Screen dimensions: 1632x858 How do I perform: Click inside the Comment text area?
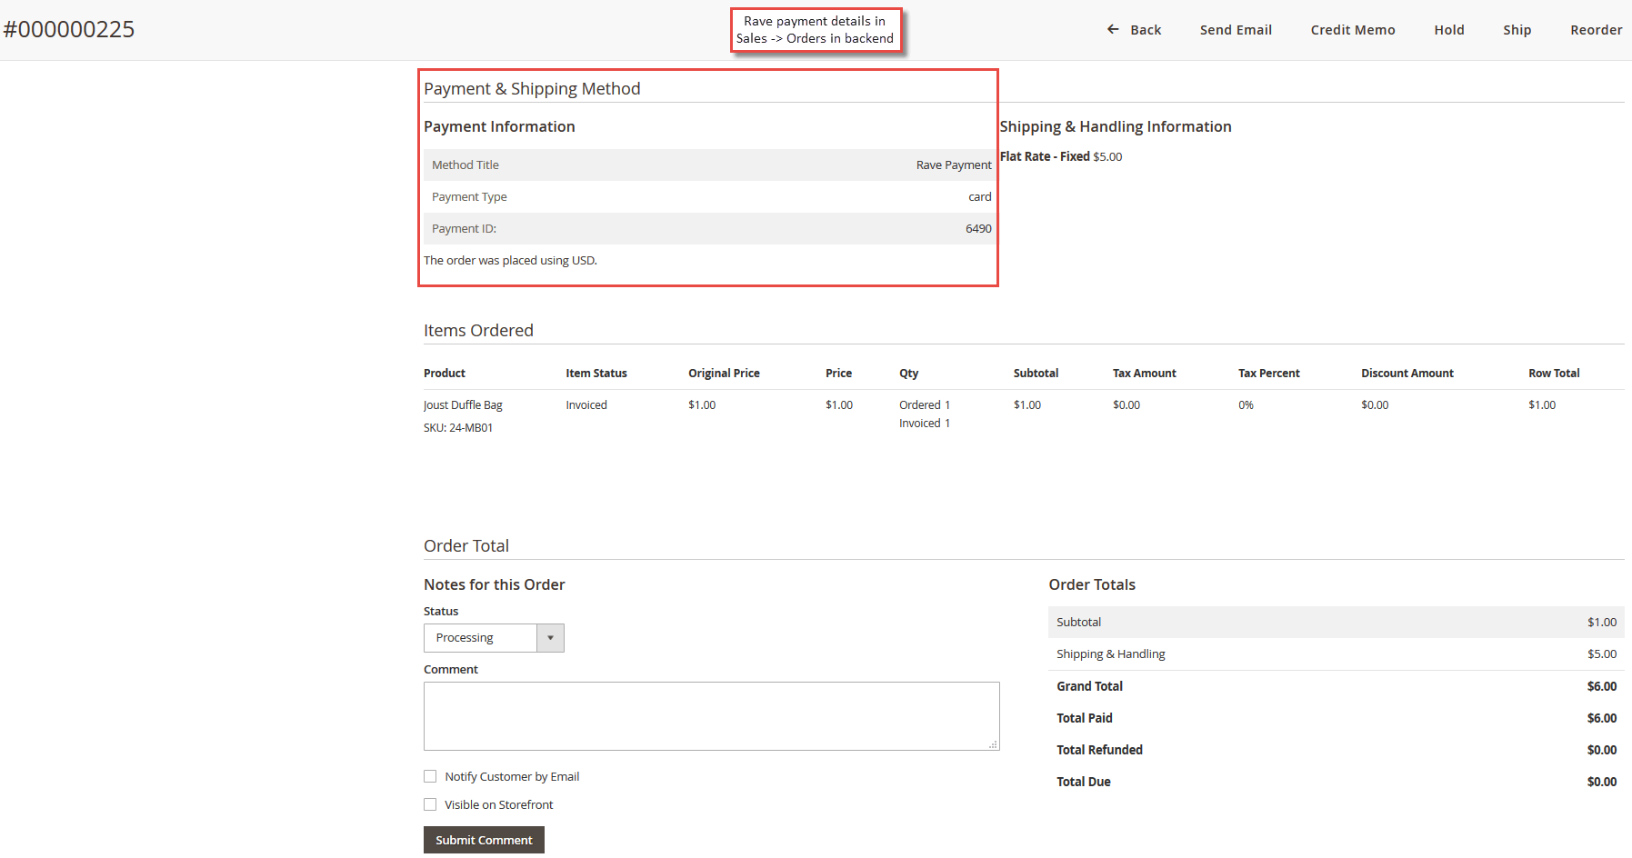click(x=710, y=715)
